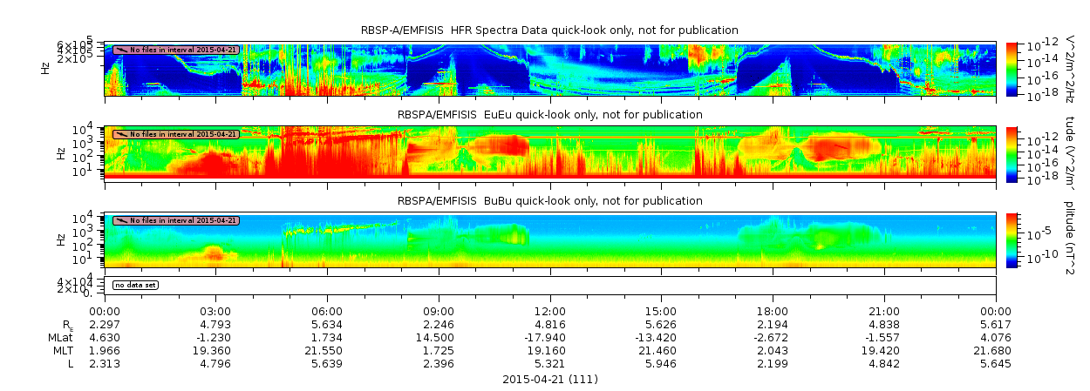The height and width of the screenshot is (391, 1090).
Task: Click the MLat value -13.420
Action: pos(657,338)
